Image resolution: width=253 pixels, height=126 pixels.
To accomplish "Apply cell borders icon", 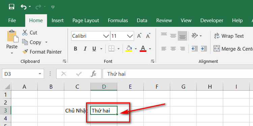I will [111, 49].
